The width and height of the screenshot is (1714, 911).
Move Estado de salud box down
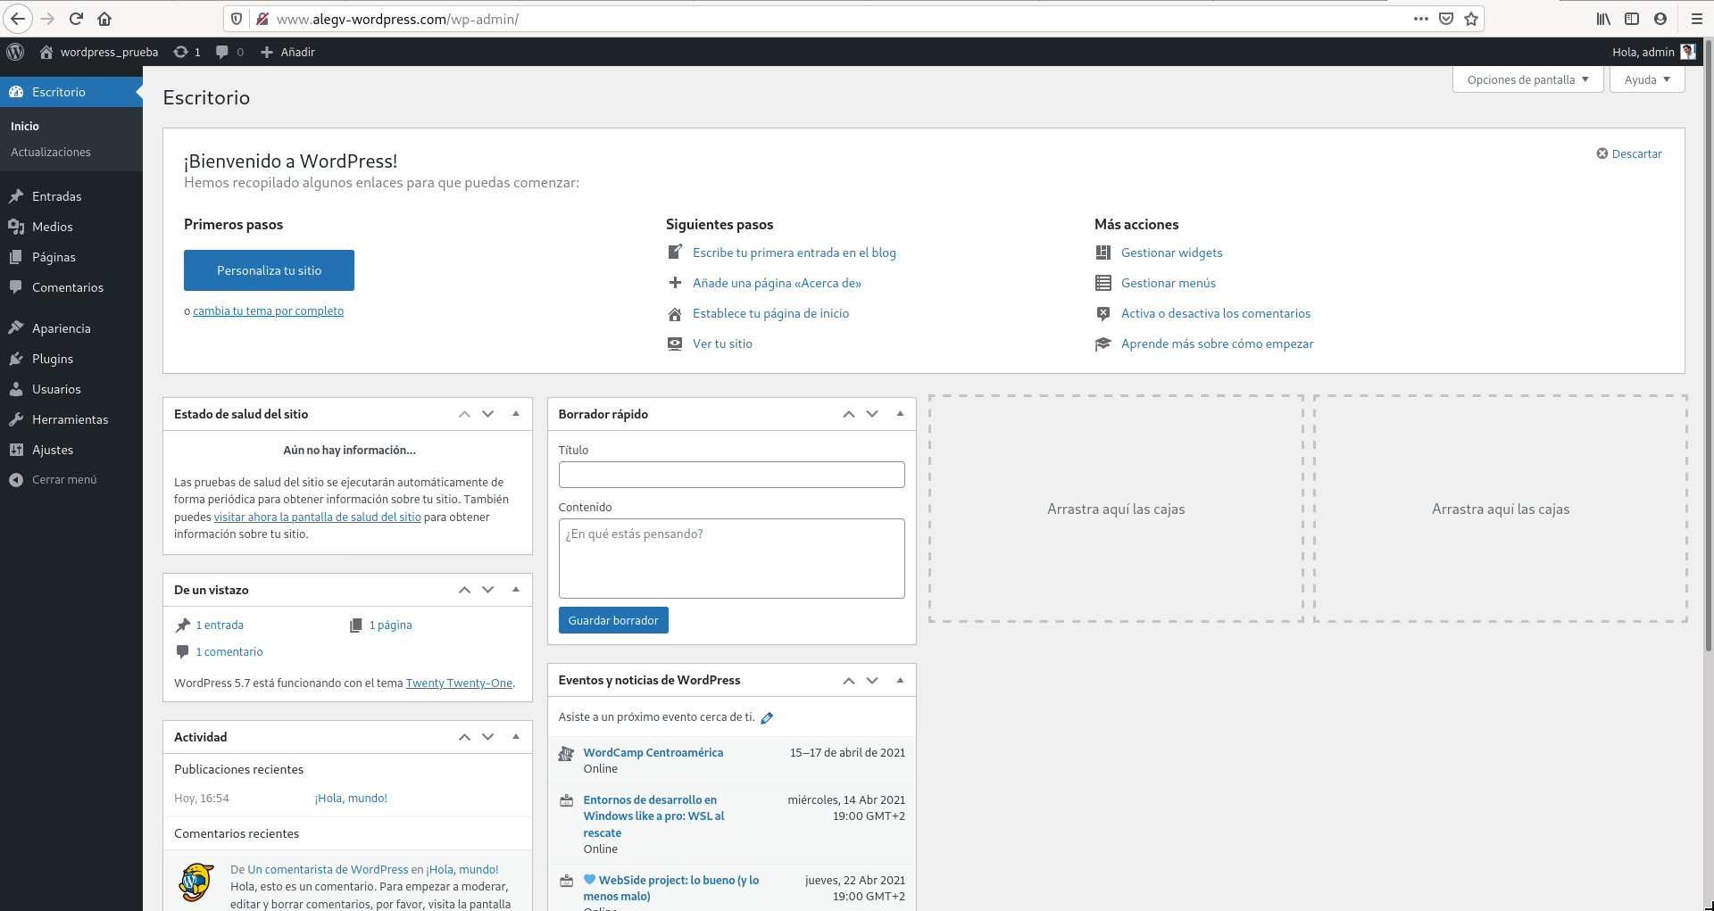click(487, 414)
